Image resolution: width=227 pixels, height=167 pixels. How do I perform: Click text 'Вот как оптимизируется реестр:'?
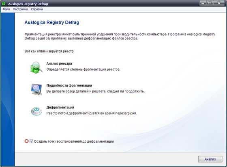49,51
